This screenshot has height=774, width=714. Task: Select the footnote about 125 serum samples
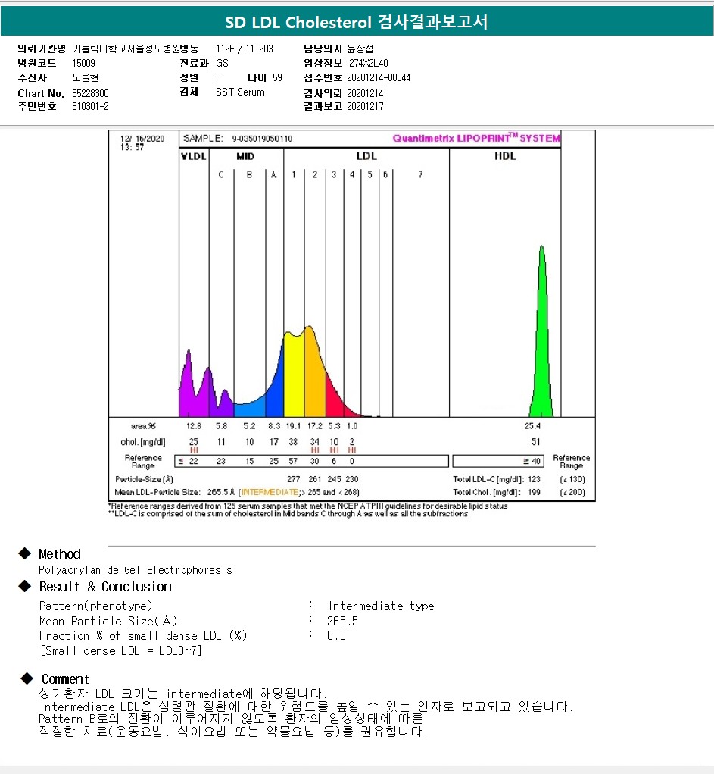pyautogui.click(x=307, y=506)
